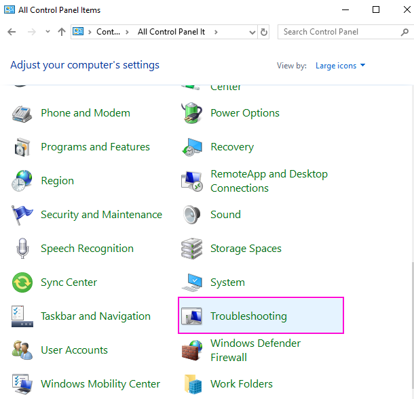Click the Cont... breadcrumb segment
Viewport: 414px width, 399px height.
tap(109, 32)
